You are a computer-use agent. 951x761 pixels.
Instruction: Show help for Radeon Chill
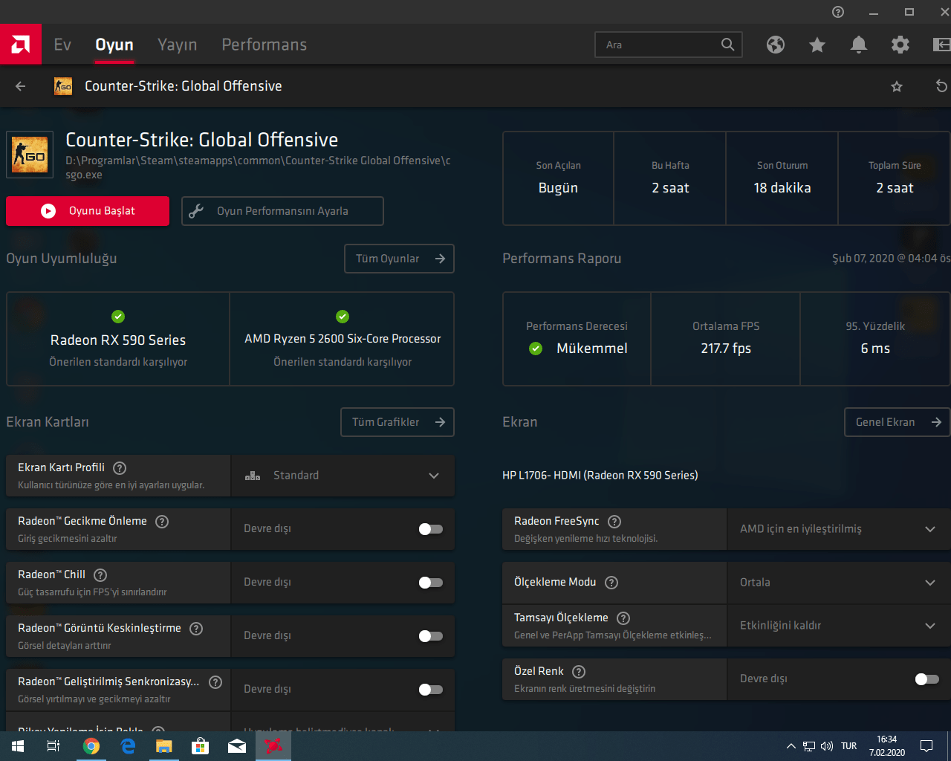(x=100, y=575)
